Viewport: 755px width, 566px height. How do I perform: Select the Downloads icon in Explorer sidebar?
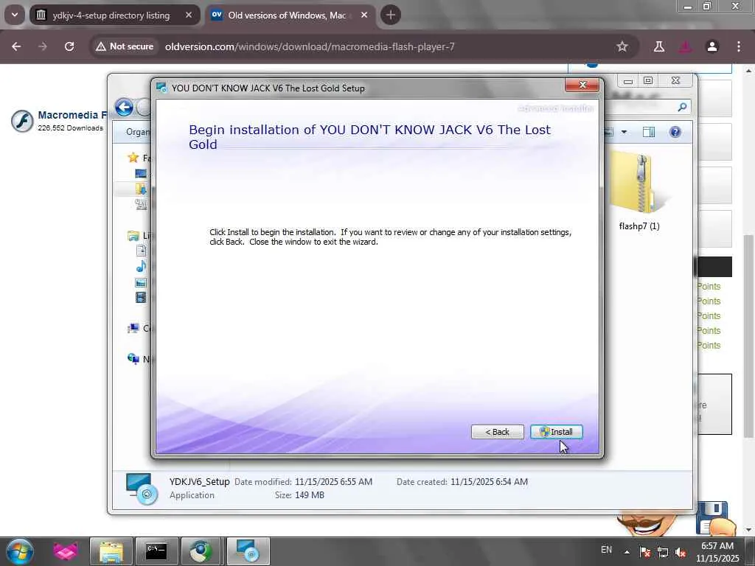tap(141, 189)
